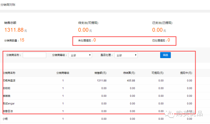Click the level 1 cell in 小杨 row
210x124 pixels.
pyautogui.click(x=63, y=119)
